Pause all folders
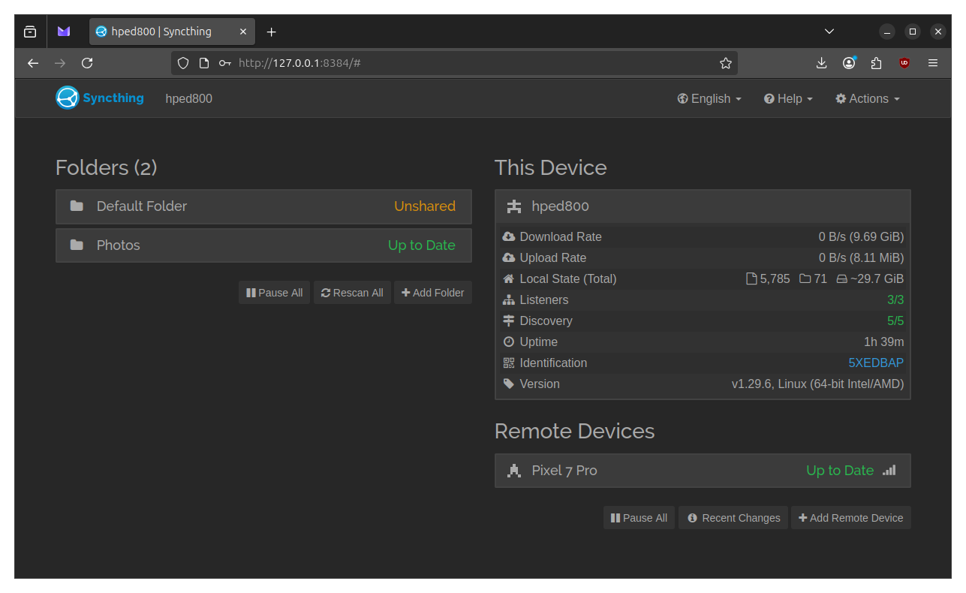The height and width of the screenshot is (593, 966). [275, 293]
